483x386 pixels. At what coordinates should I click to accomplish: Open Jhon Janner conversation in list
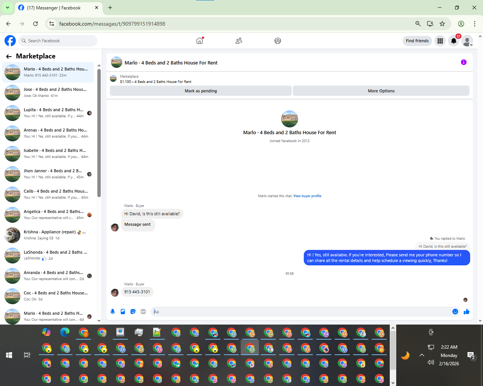(x=48, y=174)
